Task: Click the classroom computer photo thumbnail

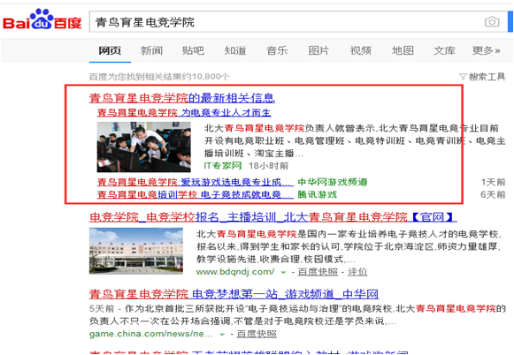Action: (144, 147)
